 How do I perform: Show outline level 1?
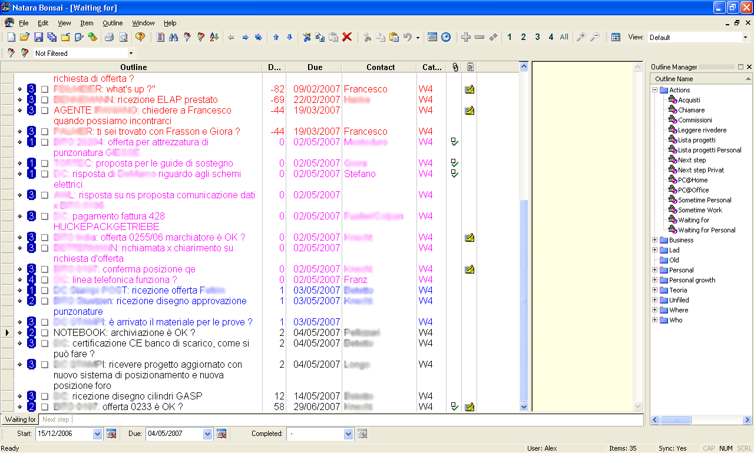click(x=510, y=37)
